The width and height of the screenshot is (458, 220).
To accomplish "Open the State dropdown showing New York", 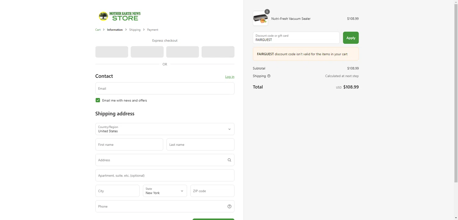I will [165, 191].
